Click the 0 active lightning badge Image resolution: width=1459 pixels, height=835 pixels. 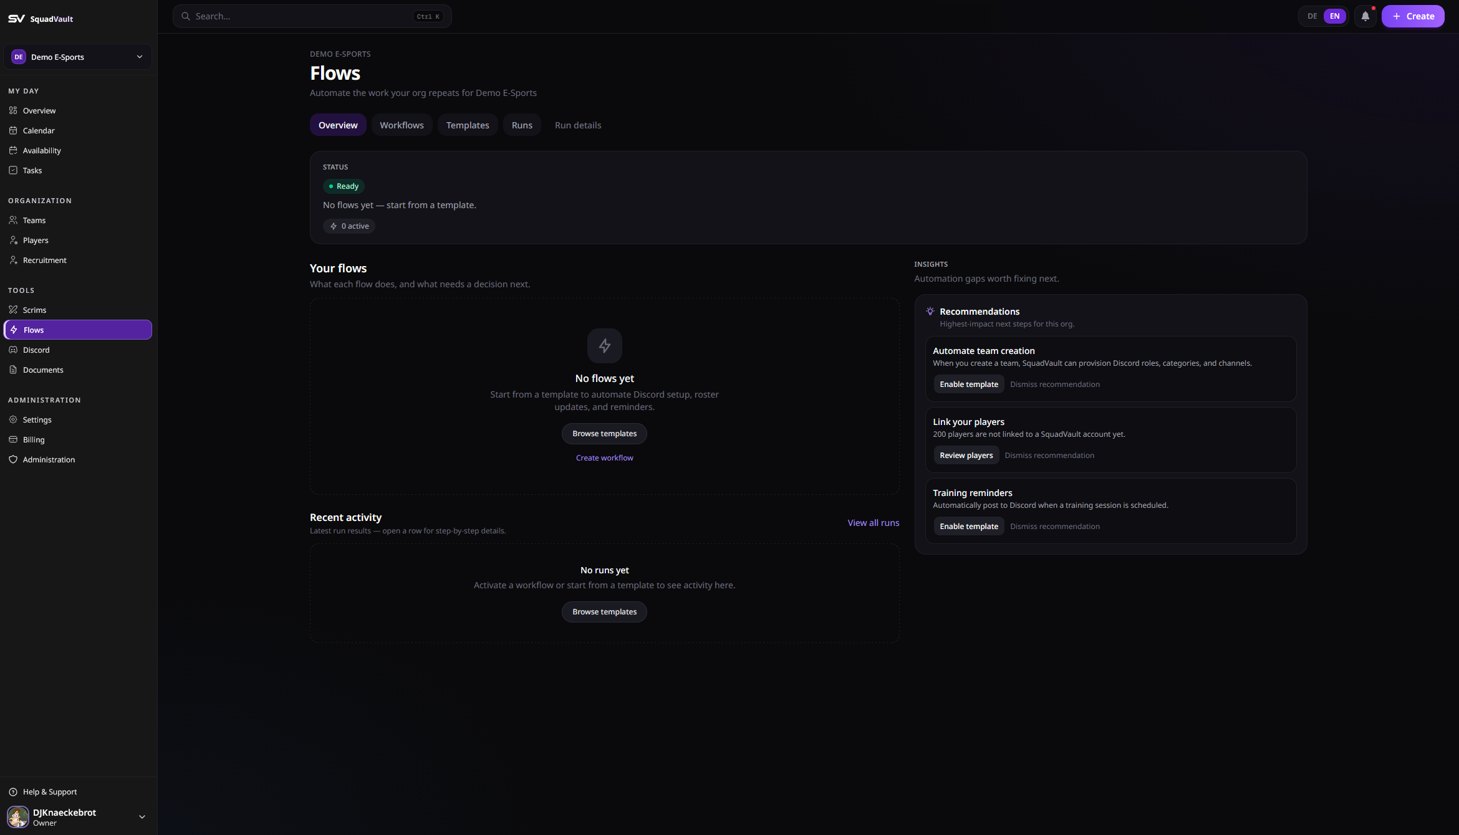(x=349, y=226)
